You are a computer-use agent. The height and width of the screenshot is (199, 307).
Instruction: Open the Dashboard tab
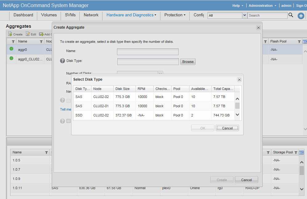[23, 15]
